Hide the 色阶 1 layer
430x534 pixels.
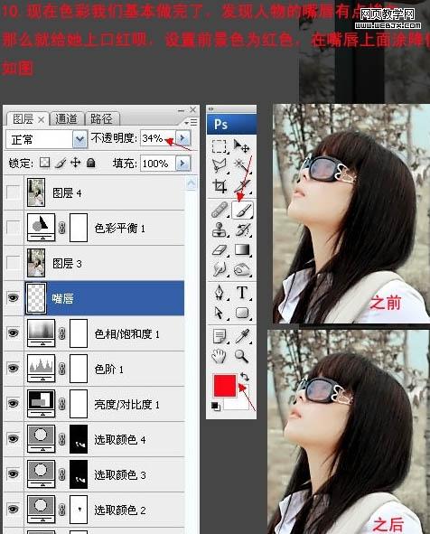coord(13,368)
